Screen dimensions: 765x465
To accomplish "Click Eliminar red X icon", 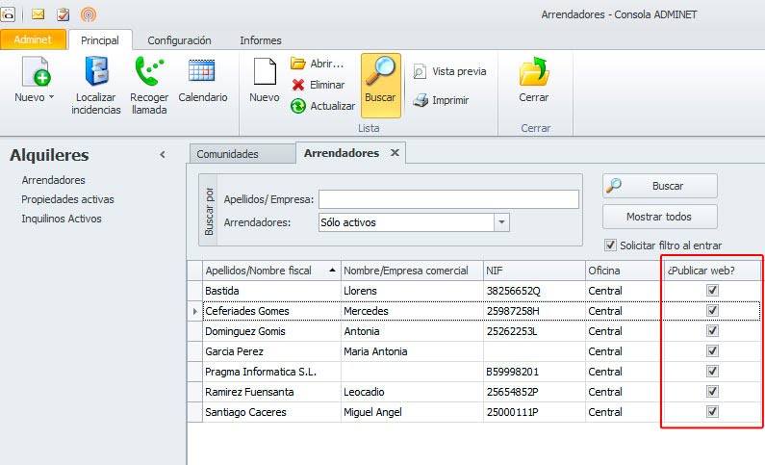I will (298, 85).
